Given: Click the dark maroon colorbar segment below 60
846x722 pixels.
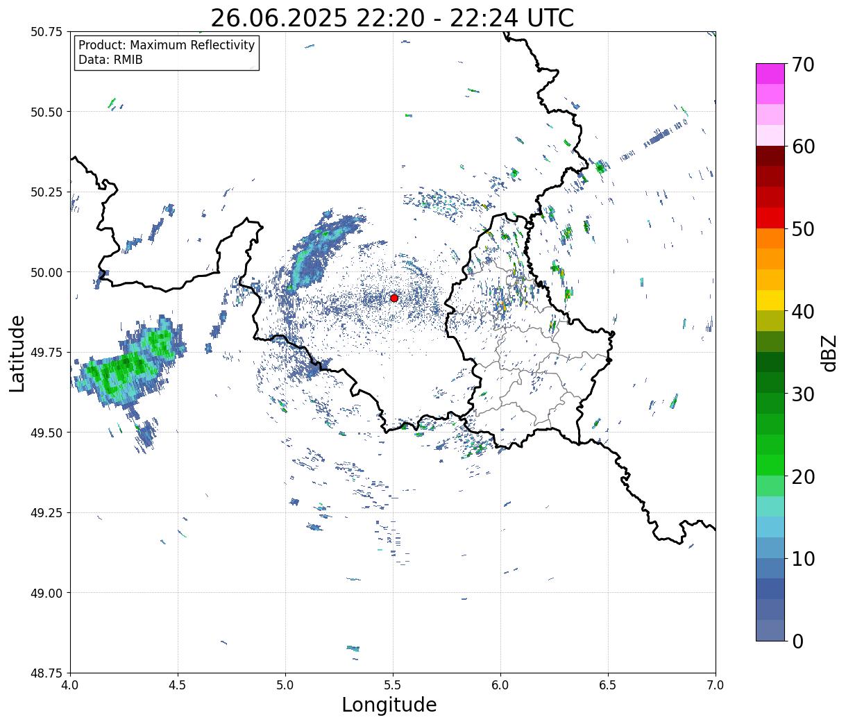Looking at the screenshot, I should coord(770,156).
